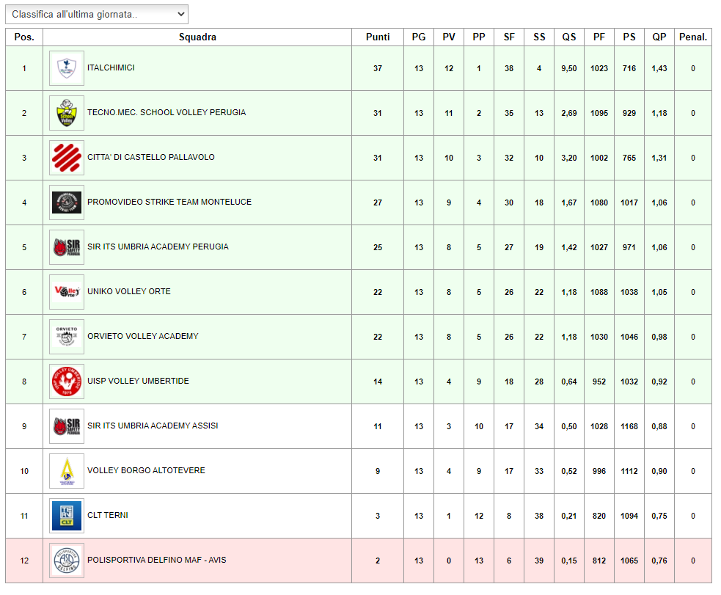Screen dimensions: 721x595
Task: Click the Pos. column header
Action: 24,37
